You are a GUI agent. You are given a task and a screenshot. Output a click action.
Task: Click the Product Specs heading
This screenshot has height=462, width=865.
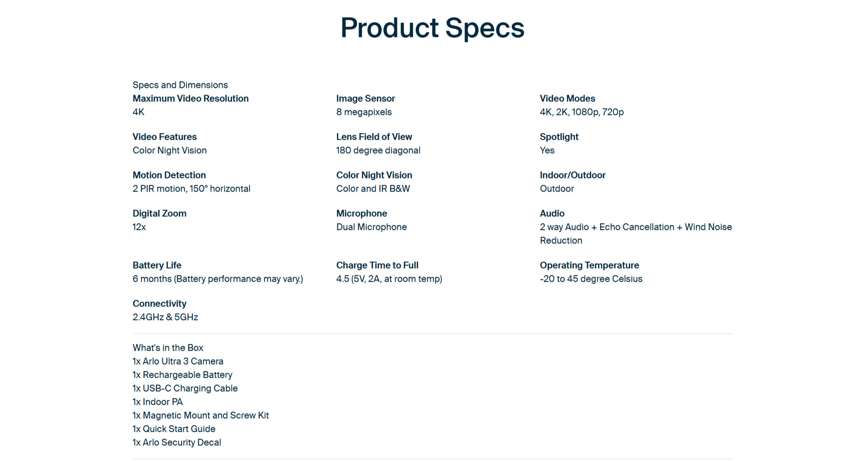coord(432,28)
